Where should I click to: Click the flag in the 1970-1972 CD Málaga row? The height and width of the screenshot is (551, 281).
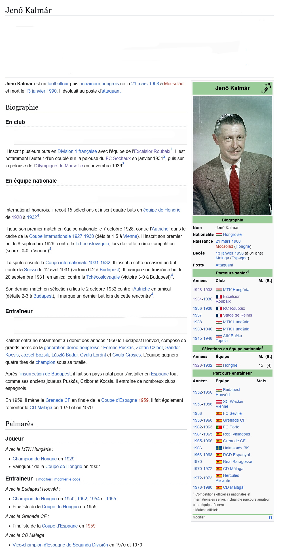[219, 469]
